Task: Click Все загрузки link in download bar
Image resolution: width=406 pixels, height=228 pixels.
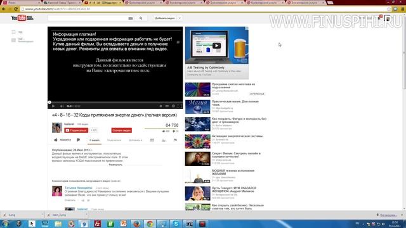Action: click(388, 215)
